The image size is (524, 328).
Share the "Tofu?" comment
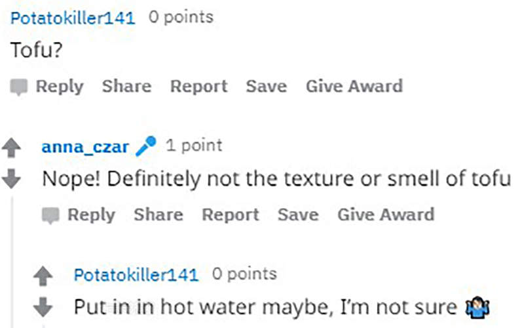point(126,86)
